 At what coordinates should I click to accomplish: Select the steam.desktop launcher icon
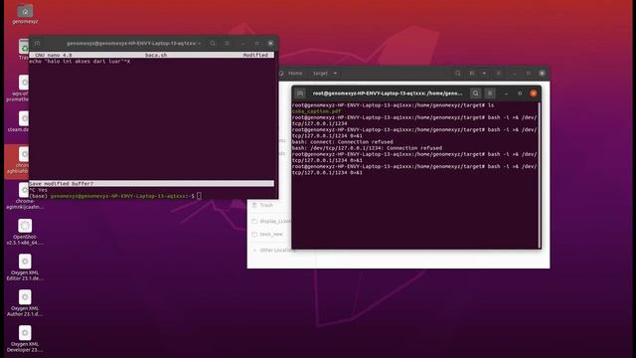pos(19,121)
